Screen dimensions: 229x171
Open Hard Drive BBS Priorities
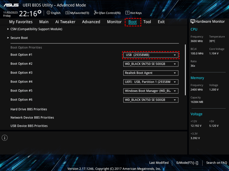(29, 109)
